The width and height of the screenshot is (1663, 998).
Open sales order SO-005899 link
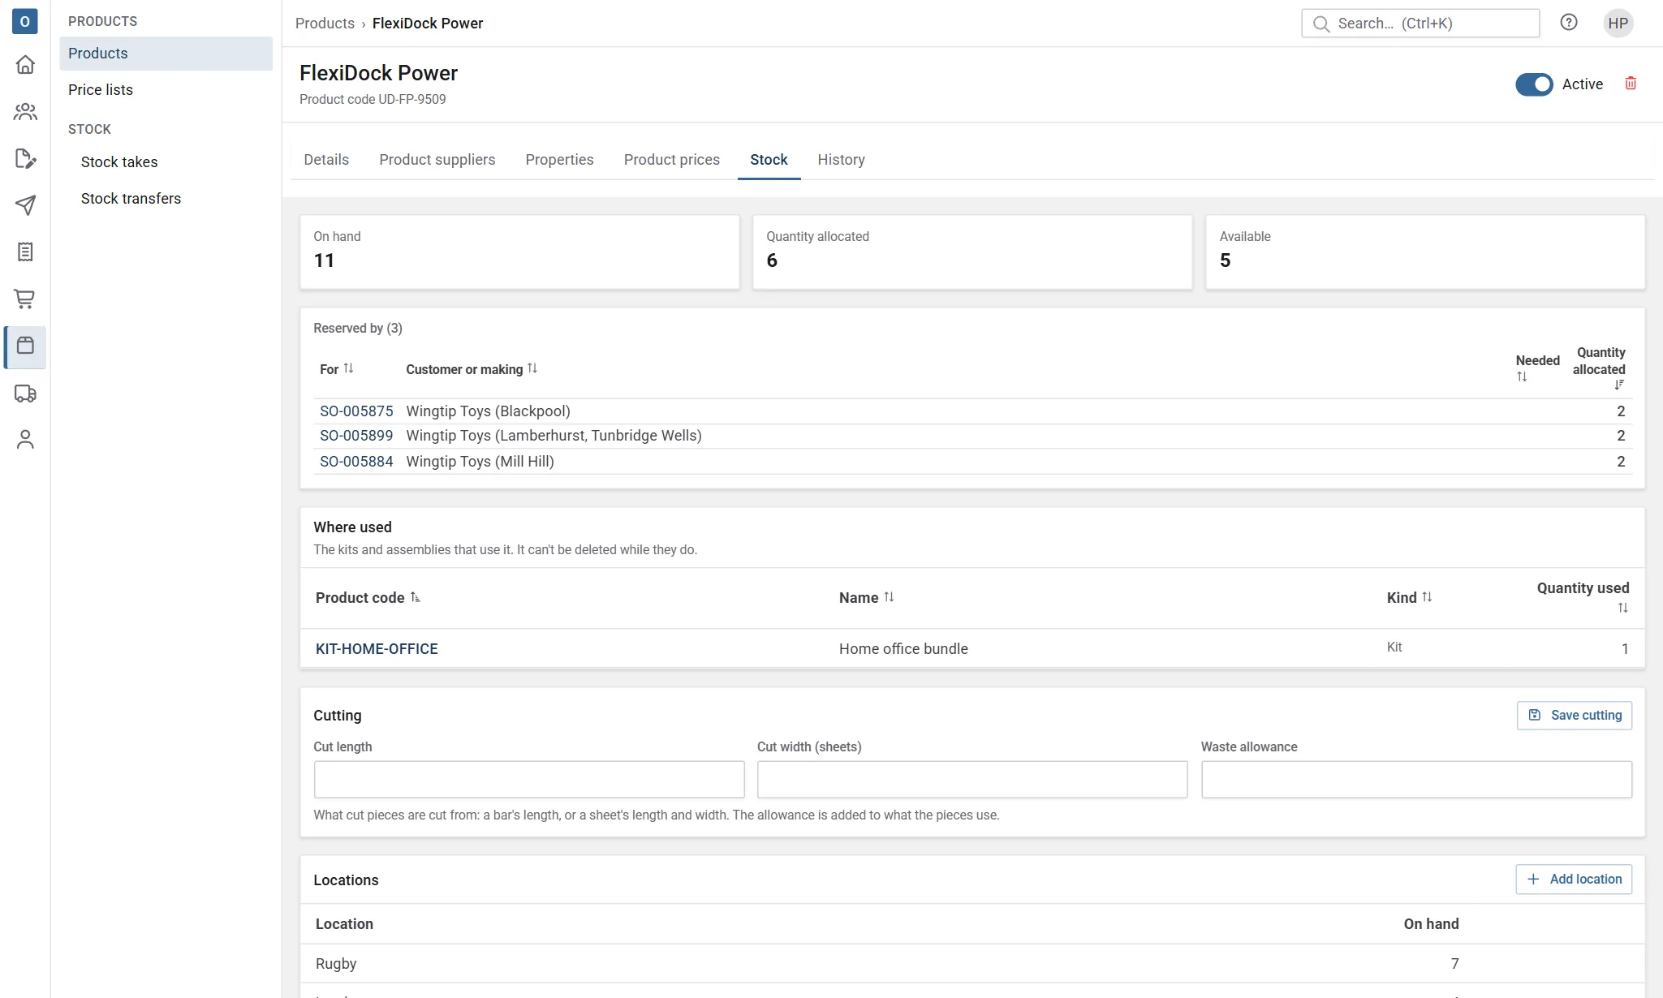pos(356,436)
